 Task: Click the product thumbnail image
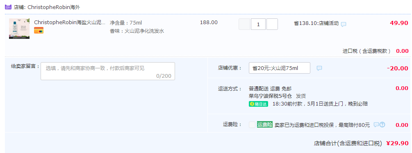tap(19, 29)
